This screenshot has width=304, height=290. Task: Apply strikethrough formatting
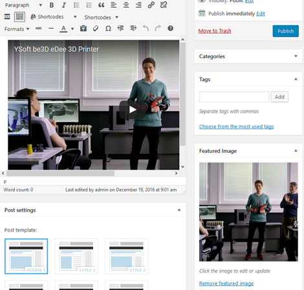[39, 28]
